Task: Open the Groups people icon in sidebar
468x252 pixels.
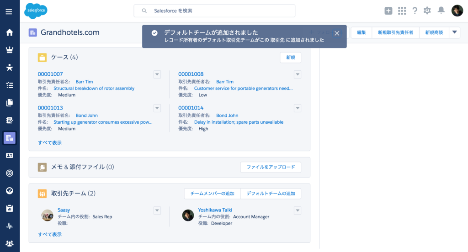Action: (10, 243)
